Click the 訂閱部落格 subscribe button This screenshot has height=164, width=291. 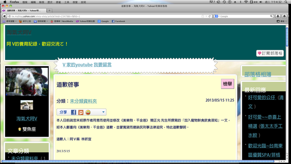pos(270,53)
